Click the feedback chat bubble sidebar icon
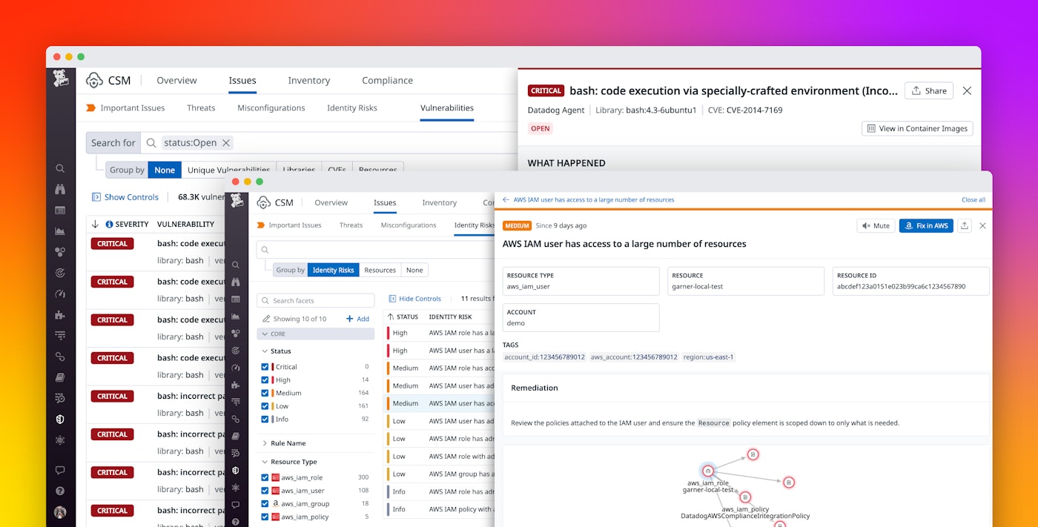Screen dimensions: 1038x527 point(60,469)
